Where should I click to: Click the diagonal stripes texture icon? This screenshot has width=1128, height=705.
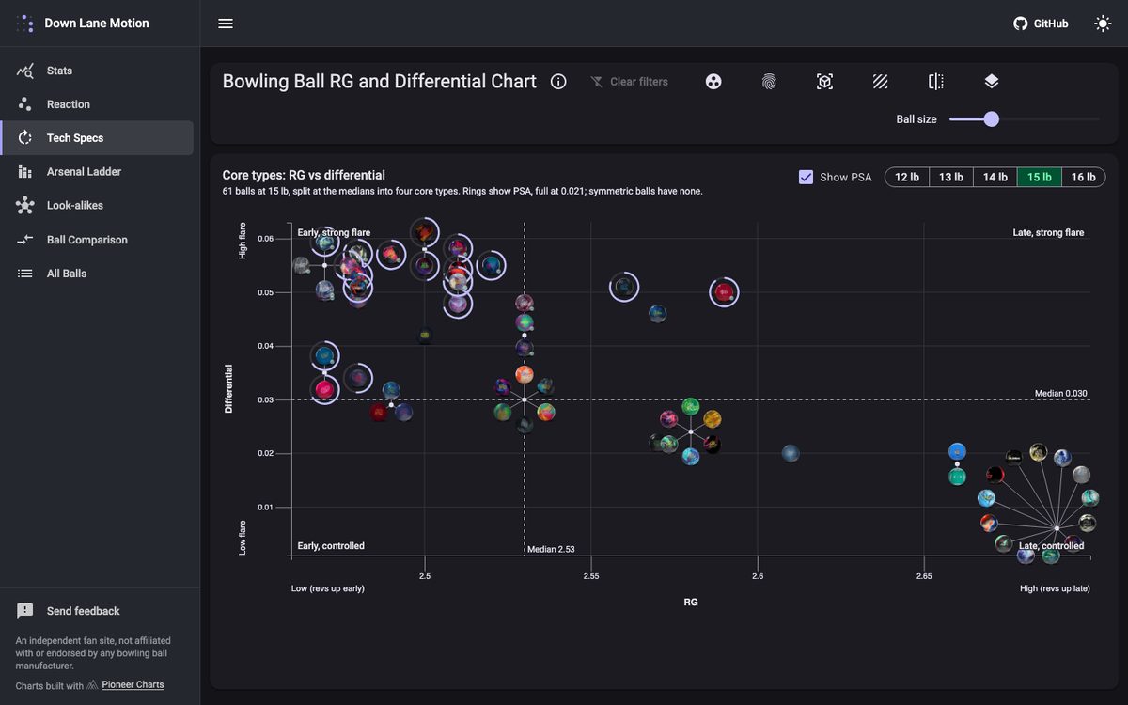(x=881, y=82)
